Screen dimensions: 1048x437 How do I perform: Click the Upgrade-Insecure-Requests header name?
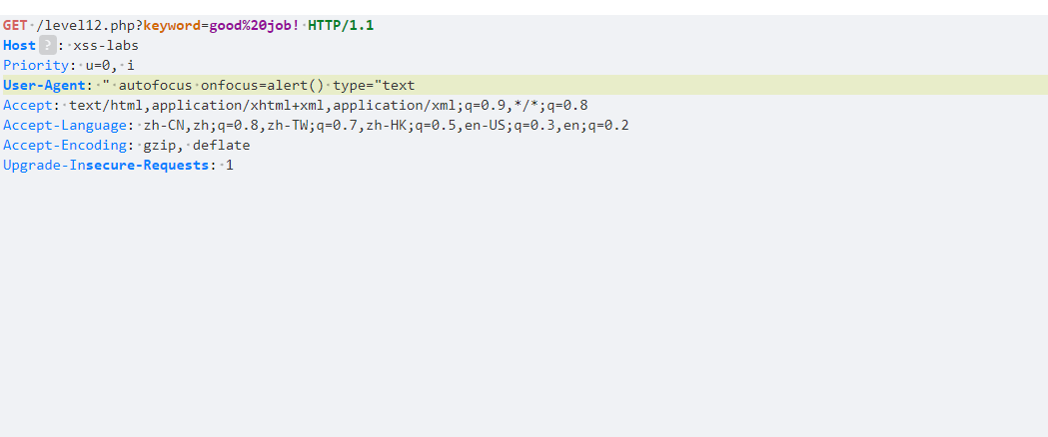click(106, 166)
